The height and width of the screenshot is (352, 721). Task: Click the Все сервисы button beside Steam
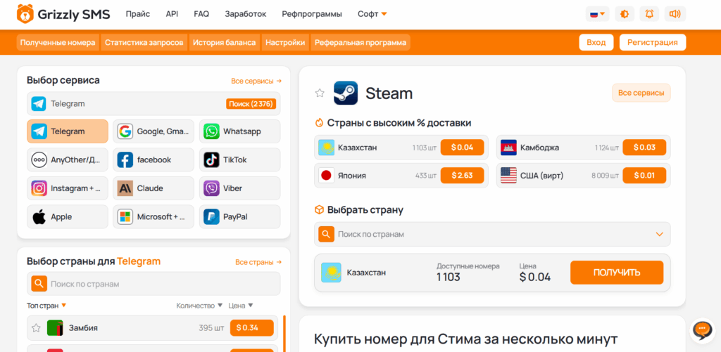(641, 93)
